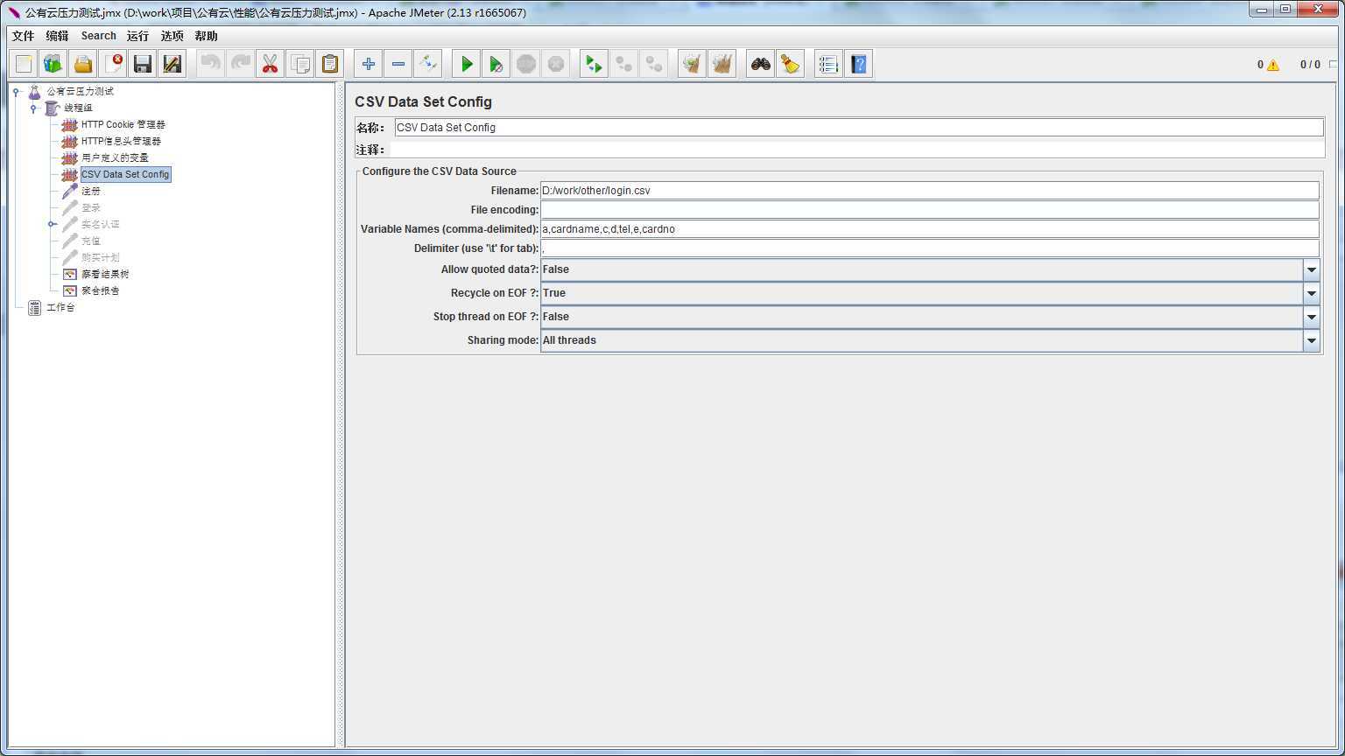Select 用户定义的变量 in tree

click(115, 157)
